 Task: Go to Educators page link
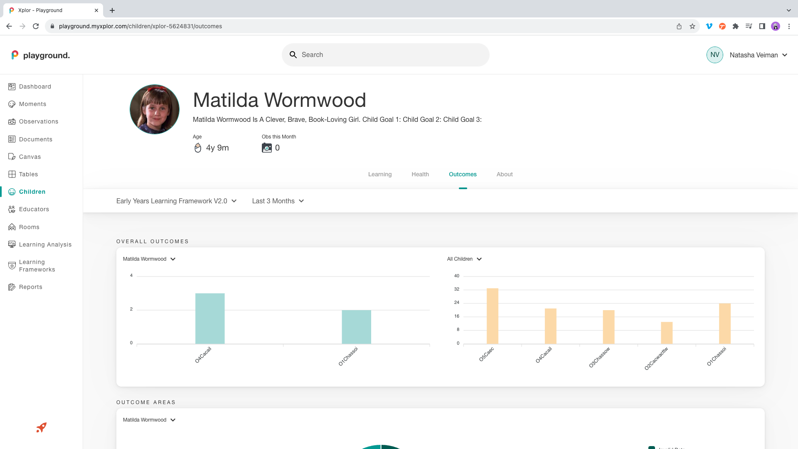coord(34,209)
